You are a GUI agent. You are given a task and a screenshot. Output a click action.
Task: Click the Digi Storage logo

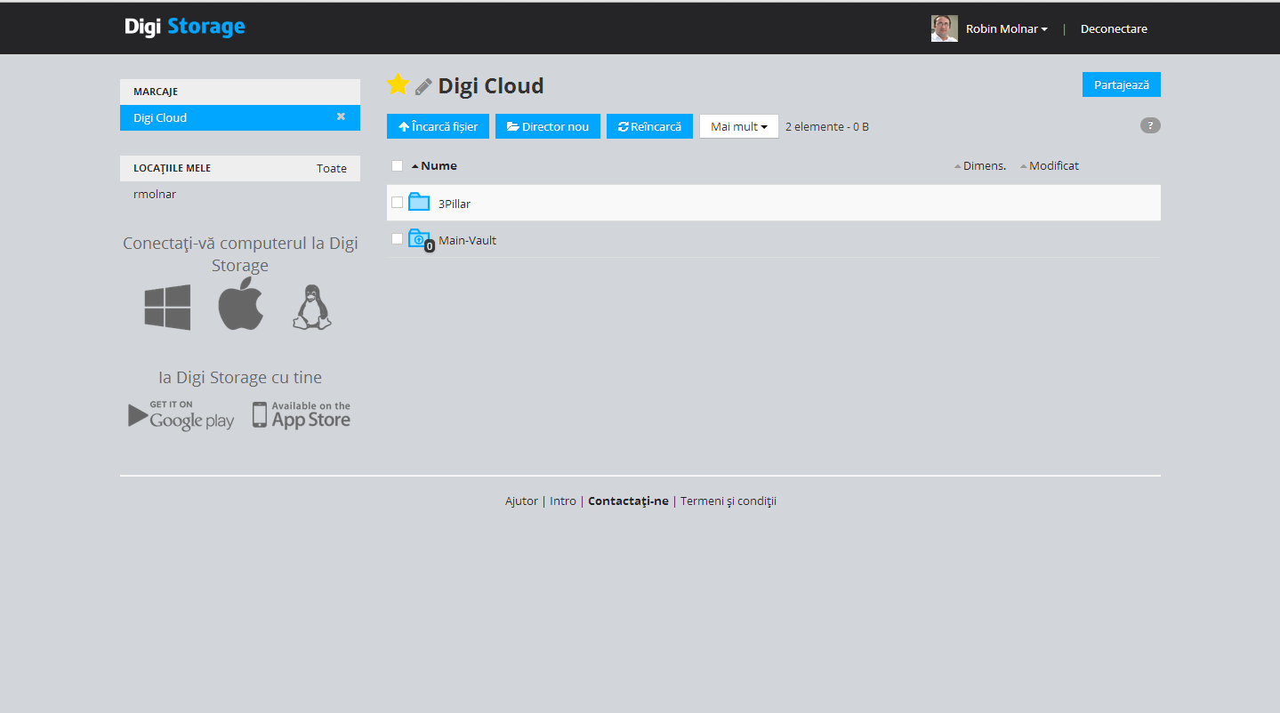click(x=185, y=27)
